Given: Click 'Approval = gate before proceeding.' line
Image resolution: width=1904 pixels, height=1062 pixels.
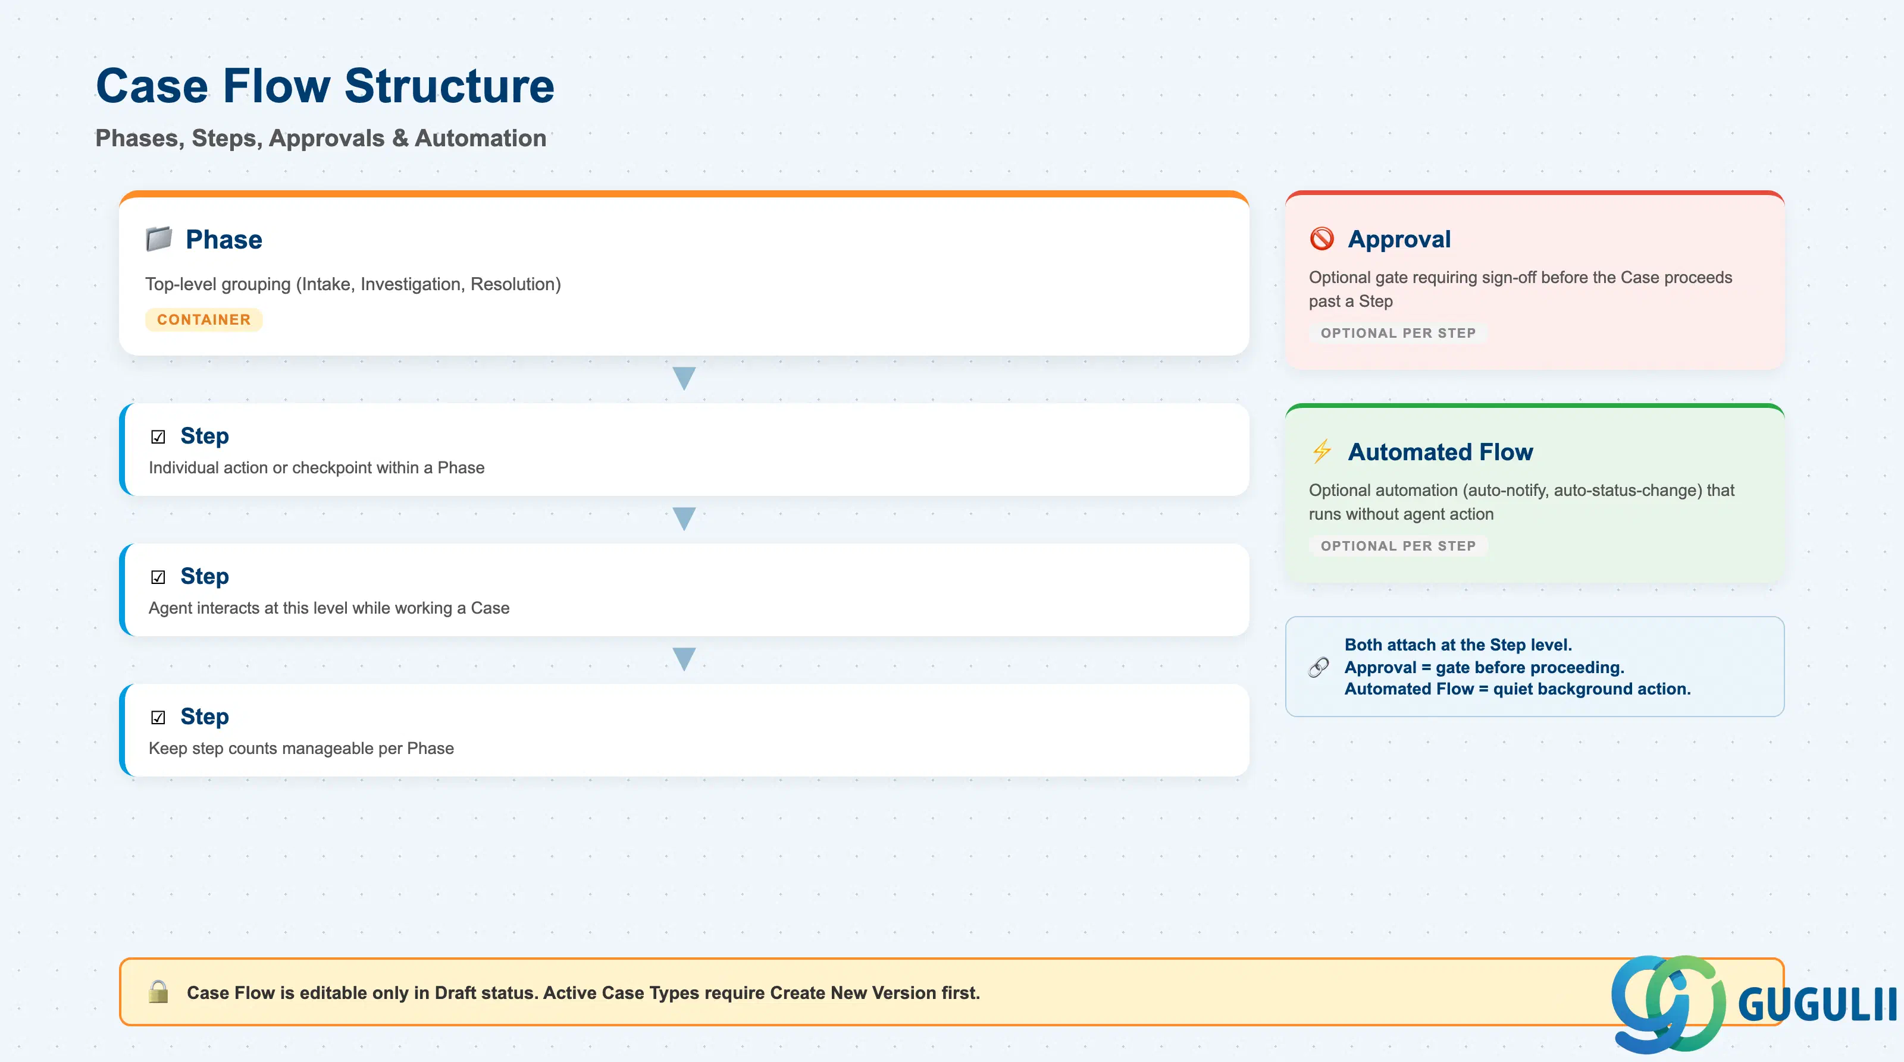Looking at the screenshot, I should coord(1484,667).
